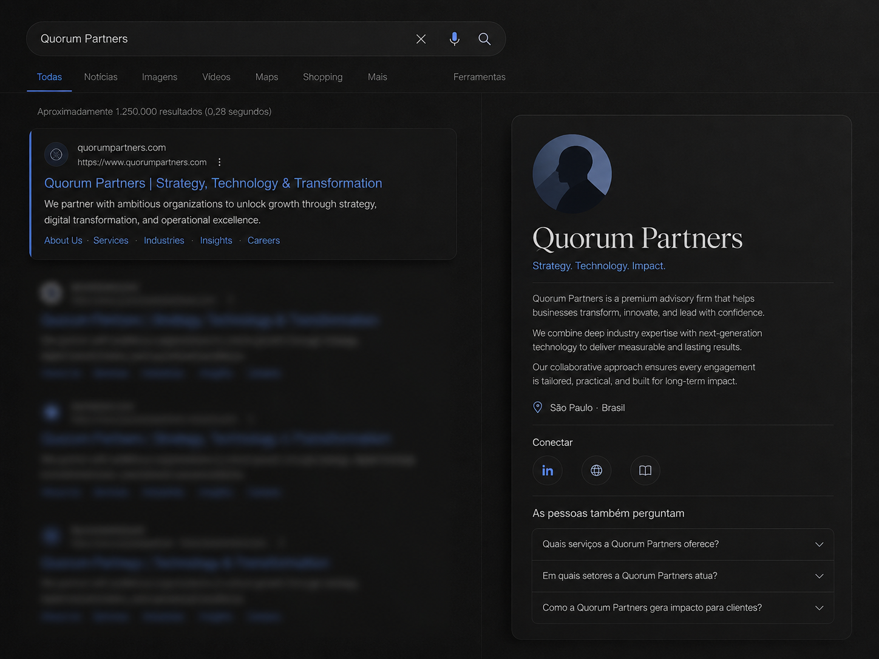Expand 'Quais serviços a Quorum Partners oferece?'
This screenshot has height=659, width=879.
coord(683,544)
